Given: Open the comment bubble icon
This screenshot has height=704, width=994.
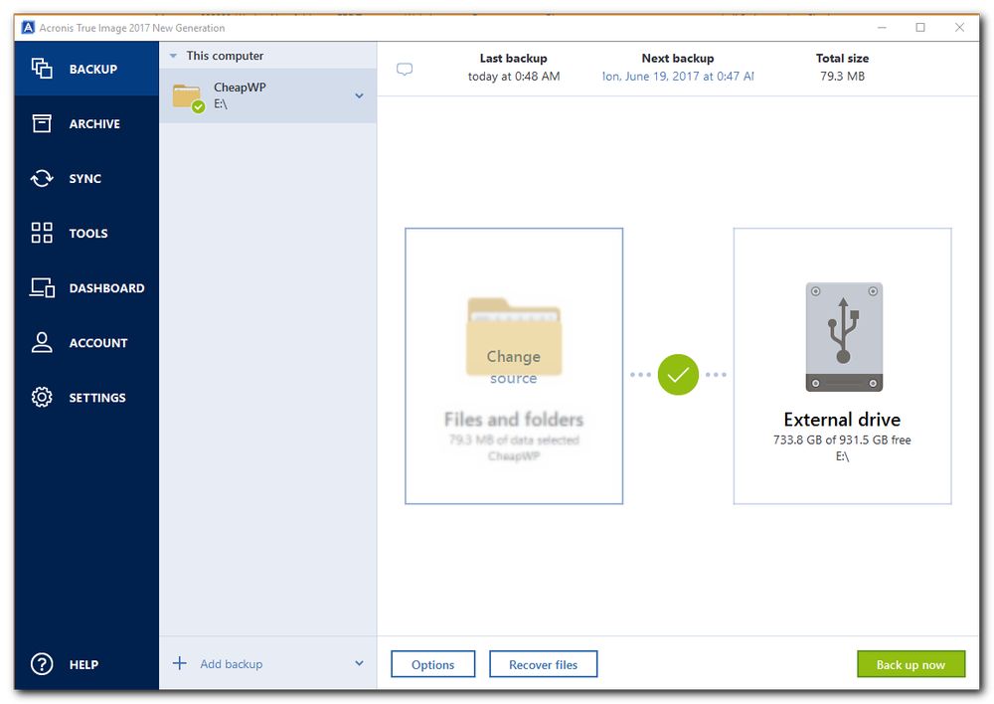Looking at the screenshot, I should pos(405,70).
